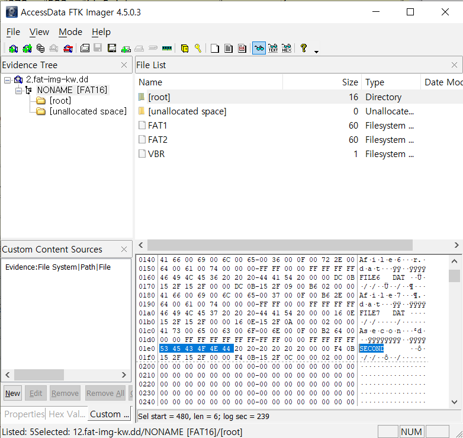Click the Add to Custom Content Image icon
Image resolution: width=463 pixels, height=438 pixels.
(x=126, y=48)
